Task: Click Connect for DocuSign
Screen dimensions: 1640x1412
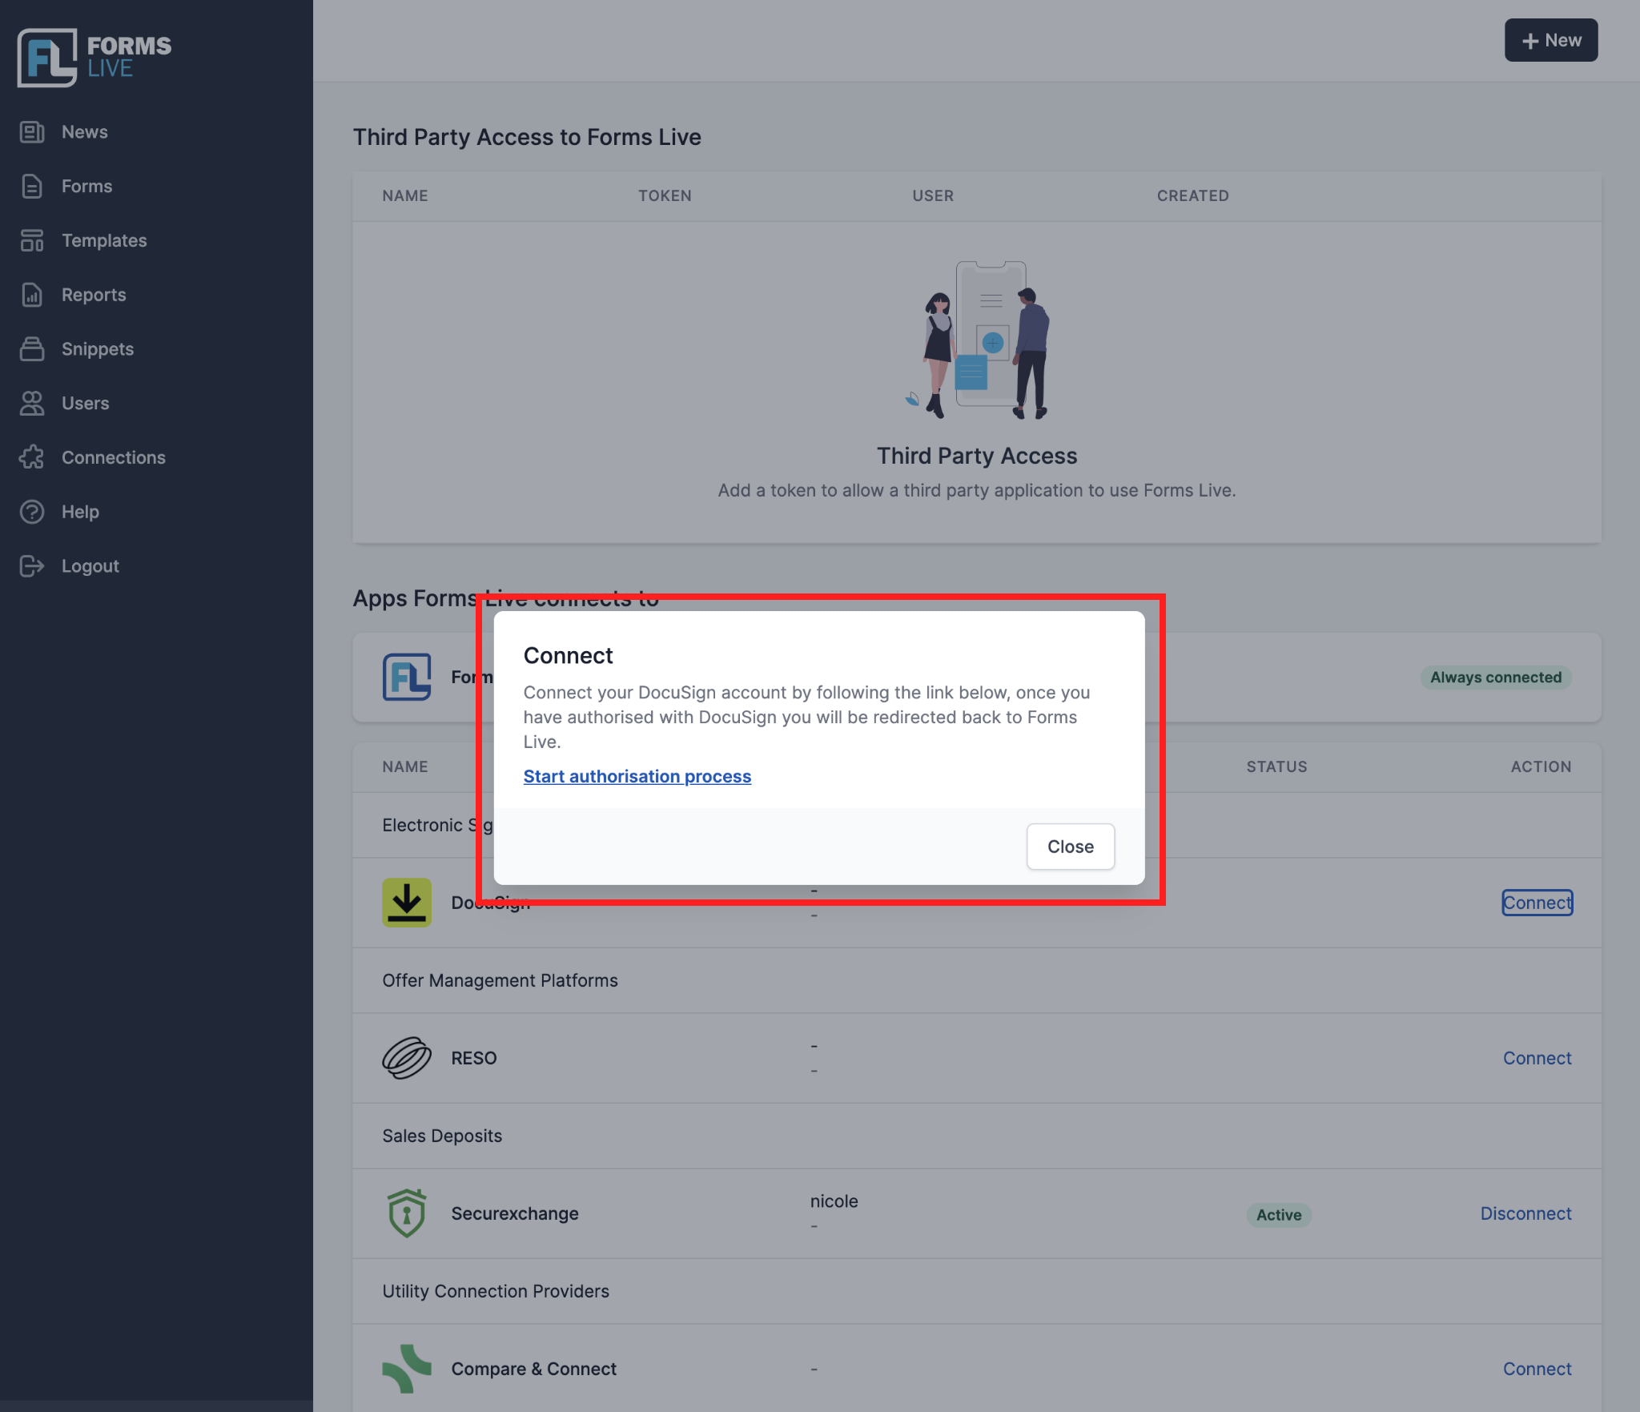Action: point(1537,903)
